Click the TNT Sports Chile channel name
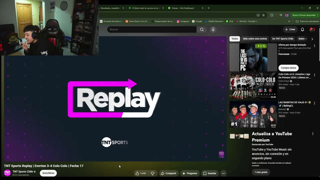Screen dimensions: 320x180 click(23, 171)
